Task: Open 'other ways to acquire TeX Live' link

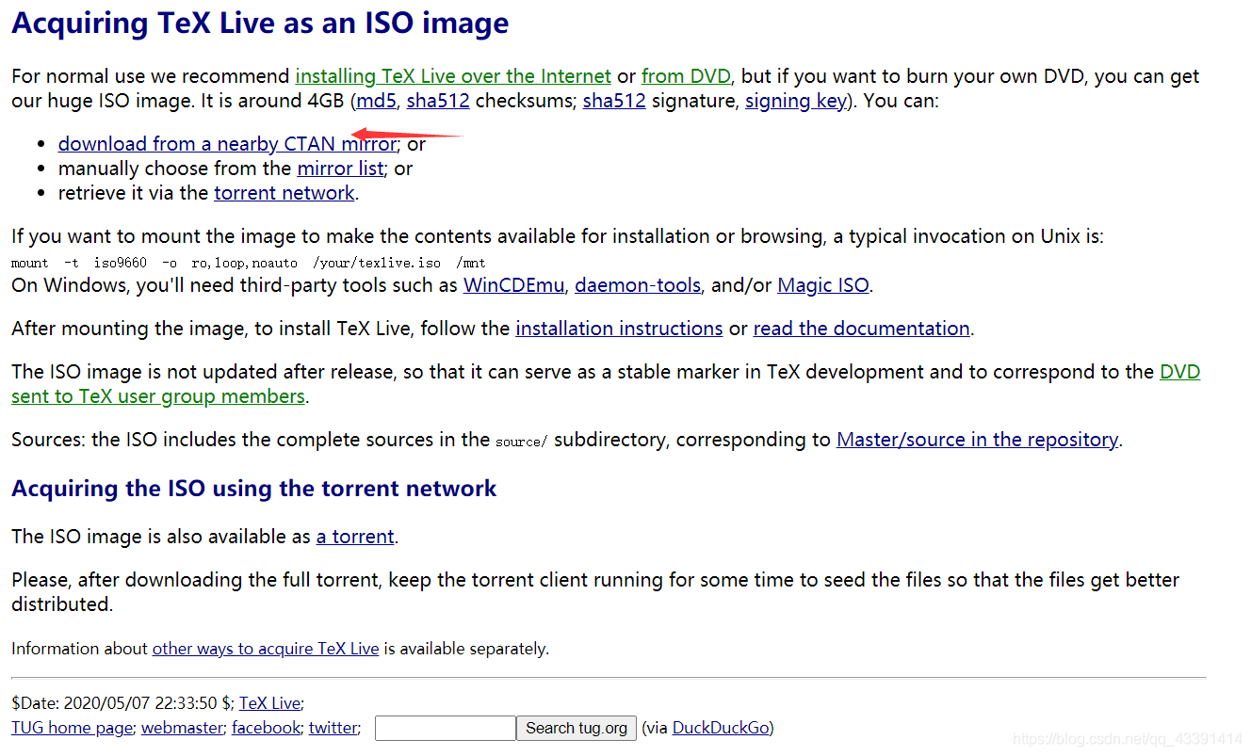Action: tap(266, 649)
